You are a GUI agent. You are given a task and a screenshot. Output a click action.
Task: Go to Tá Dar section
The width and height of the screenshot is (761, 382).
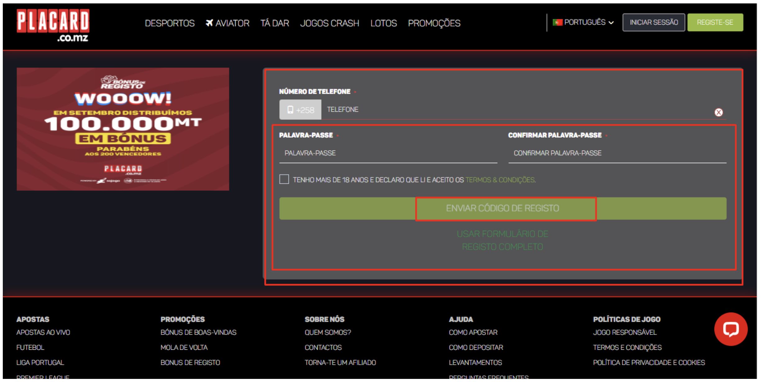click(x=274, y=23)
